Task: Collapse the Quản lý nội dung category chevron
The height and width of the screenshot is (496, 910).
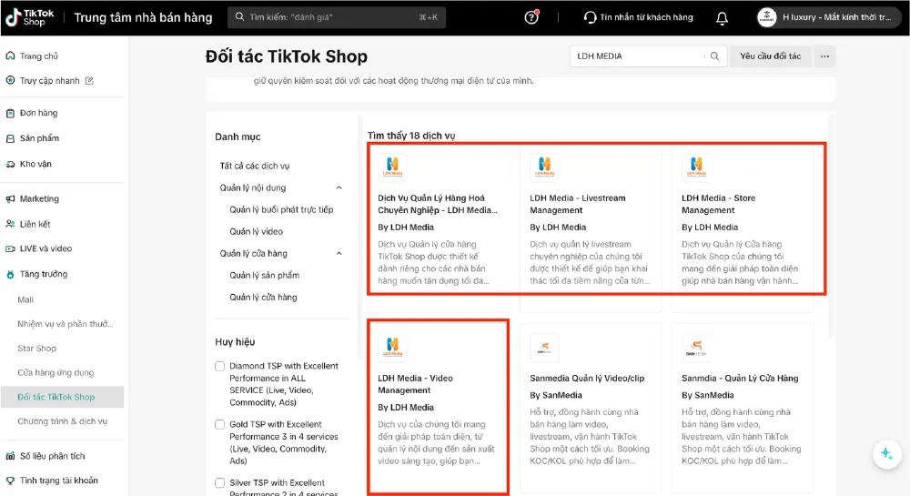Action: click(339, 188)
